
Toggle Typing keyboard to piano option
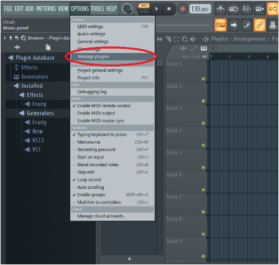pyautogui.click(x=112, y=135)
